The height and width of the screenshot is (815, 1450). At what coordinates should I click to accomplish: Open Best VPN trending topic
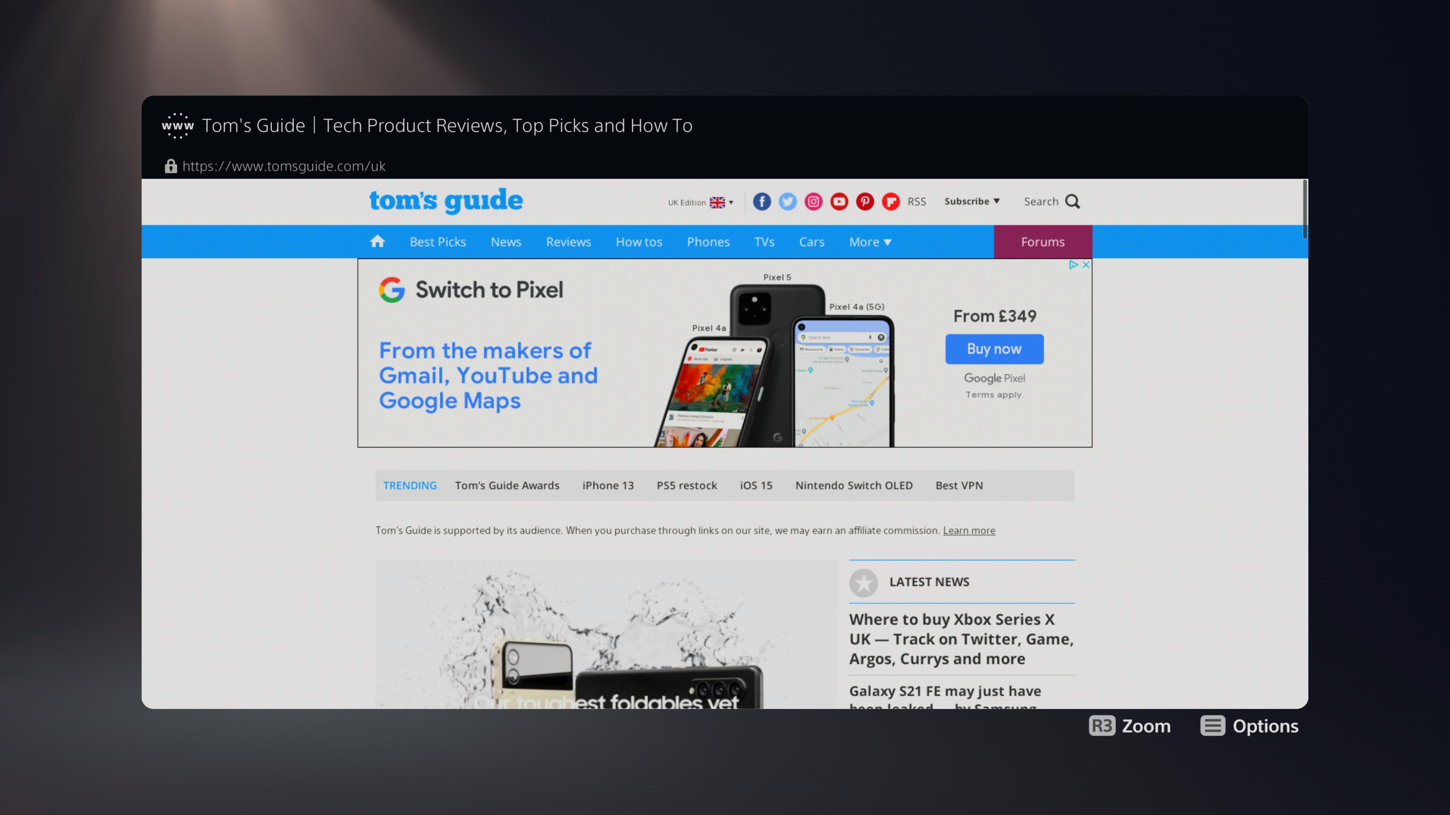[959, 485]
